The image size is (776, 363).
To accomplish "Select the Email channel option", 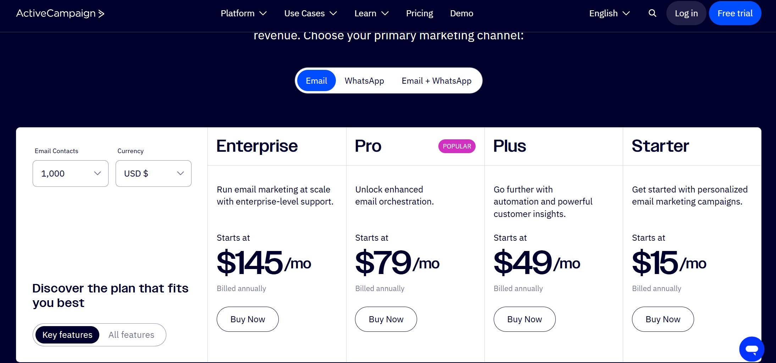I will pos(316,81).
